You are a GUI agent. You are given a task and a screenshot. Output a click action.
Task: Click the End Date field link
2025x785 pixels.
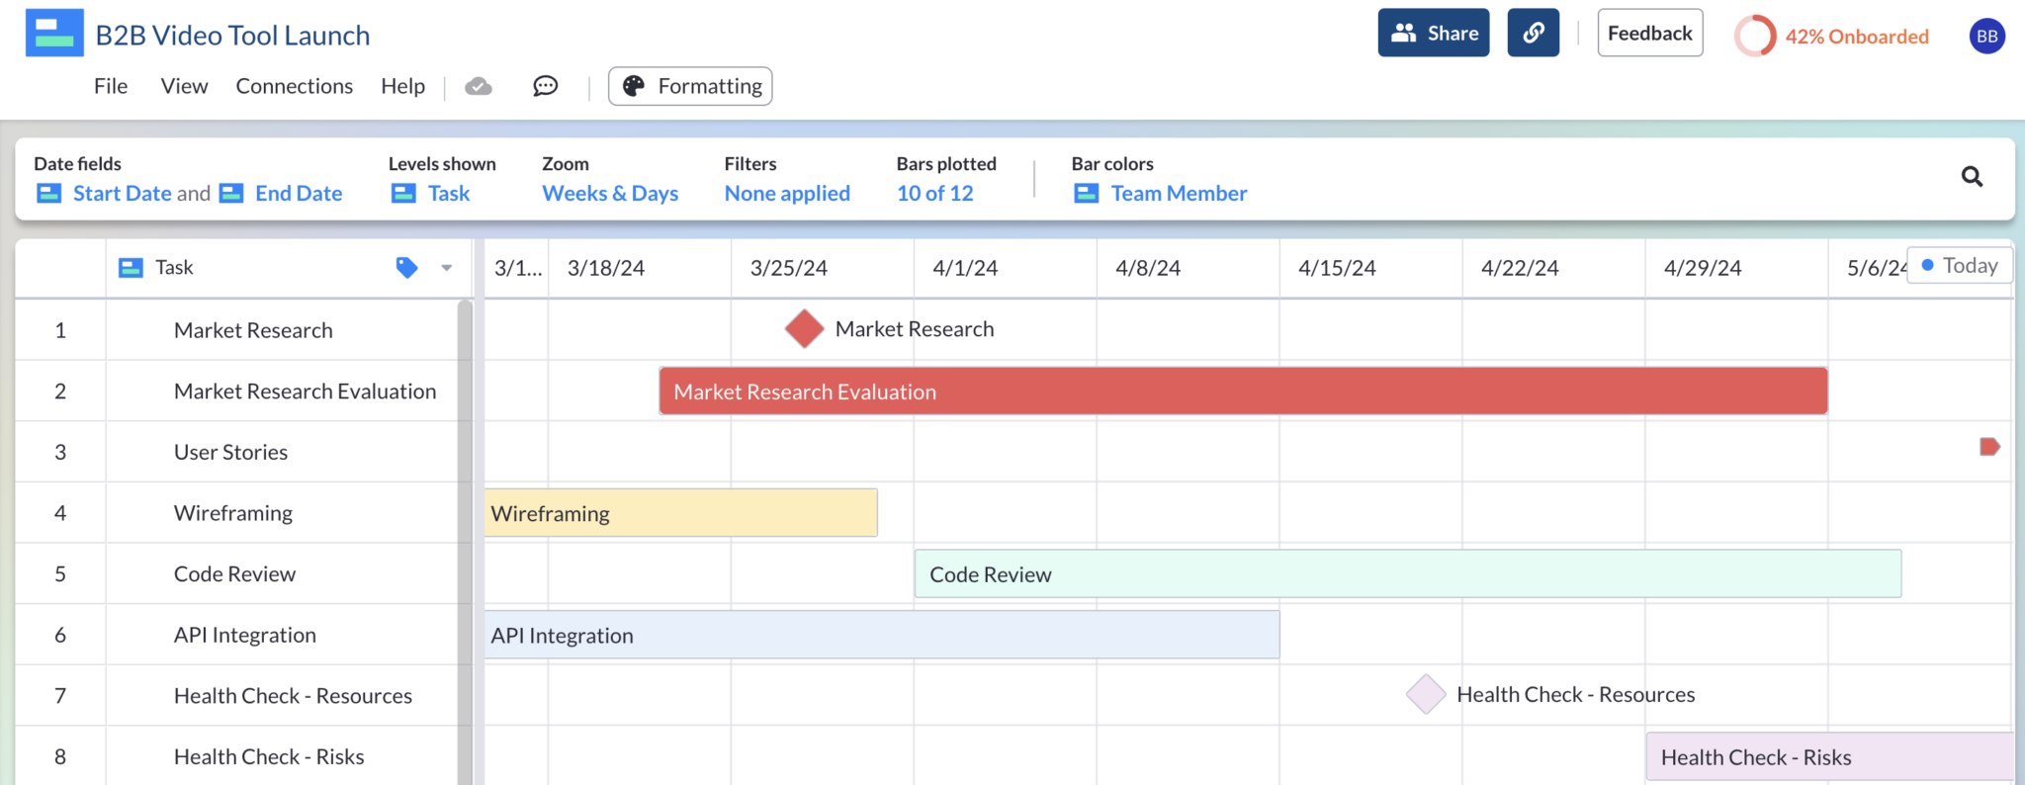299,193
